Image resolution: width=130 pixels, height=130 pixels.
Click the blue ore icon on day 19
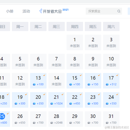click(x=16, y=103)
